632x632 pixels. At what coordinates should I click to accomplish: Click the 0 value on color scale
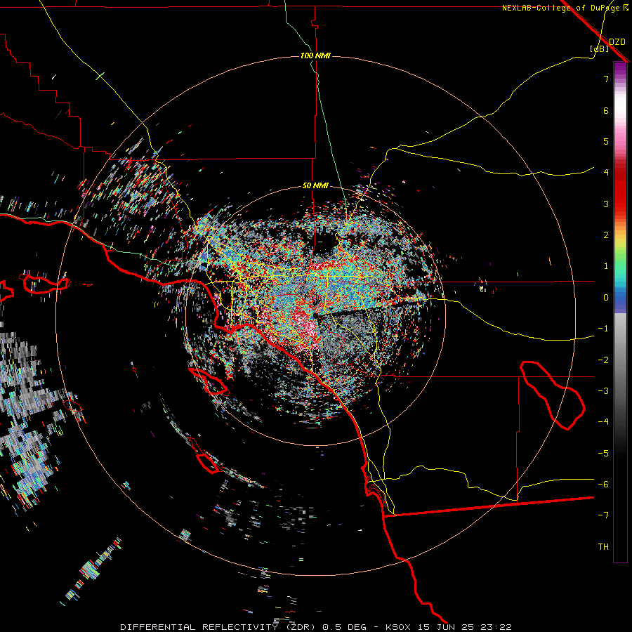[x=606, y=298]
